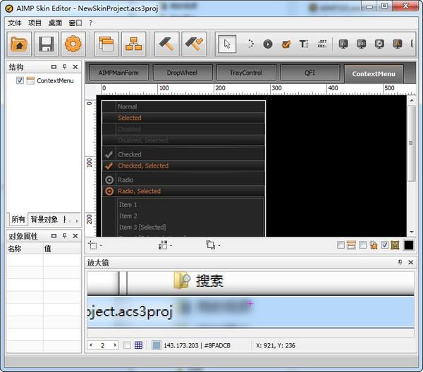Save the project with floppy disk icon

pos(47,44)
